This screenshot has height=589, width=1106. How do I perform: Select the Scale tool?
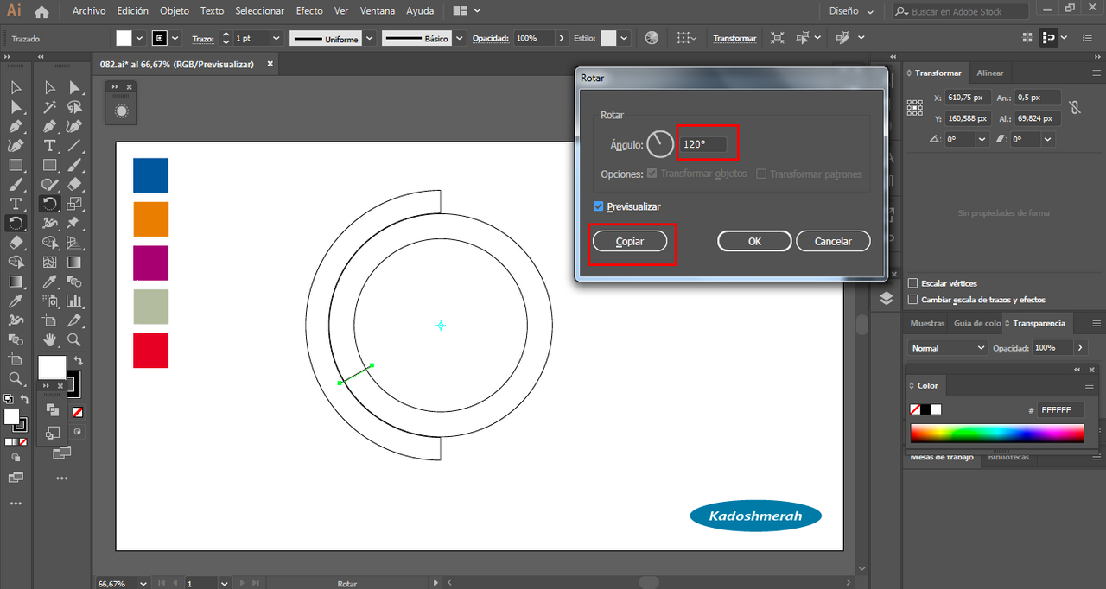tap(75, 204)
